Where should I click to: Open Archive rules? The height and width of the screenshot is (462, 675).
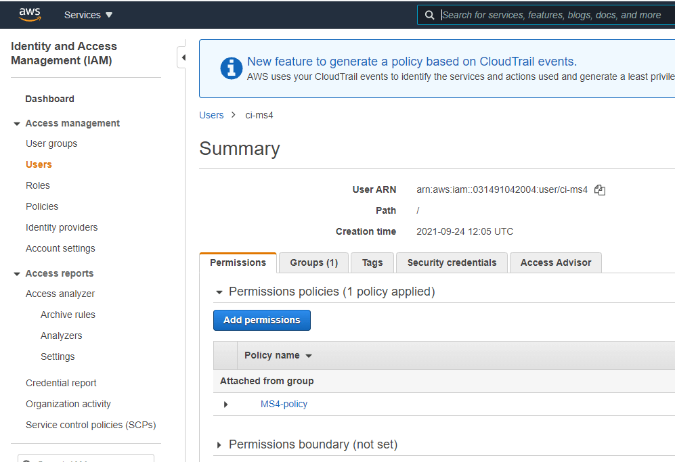(68, 315)
